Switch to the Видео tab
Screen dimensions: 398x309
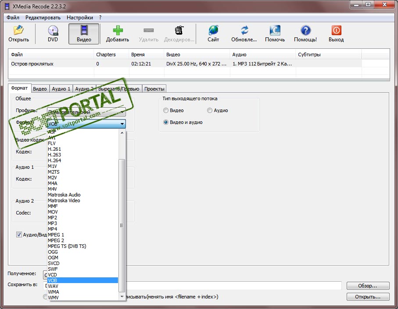[40, 89]
